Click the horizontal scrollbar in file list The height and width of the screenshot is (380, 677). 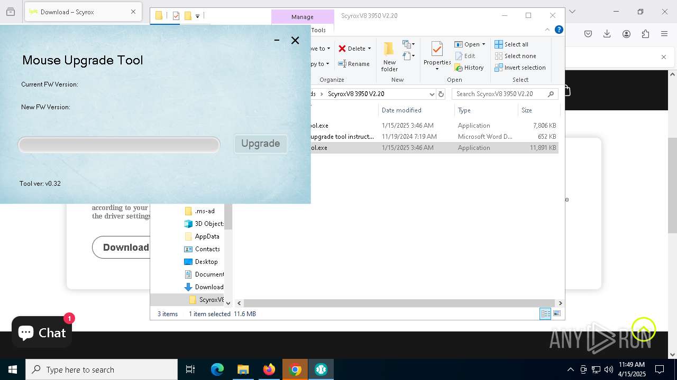click(x=399, y=303)
